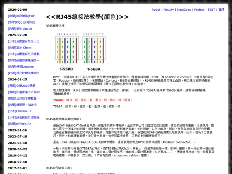Click the red T568B color order line
Viewport: 232px width, 174px height.
click(x=92, y=100)
